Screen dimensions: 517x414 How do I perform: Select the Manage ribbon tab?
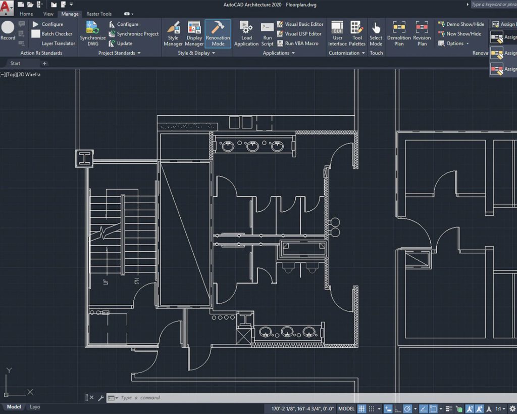[x=70, y=14]
